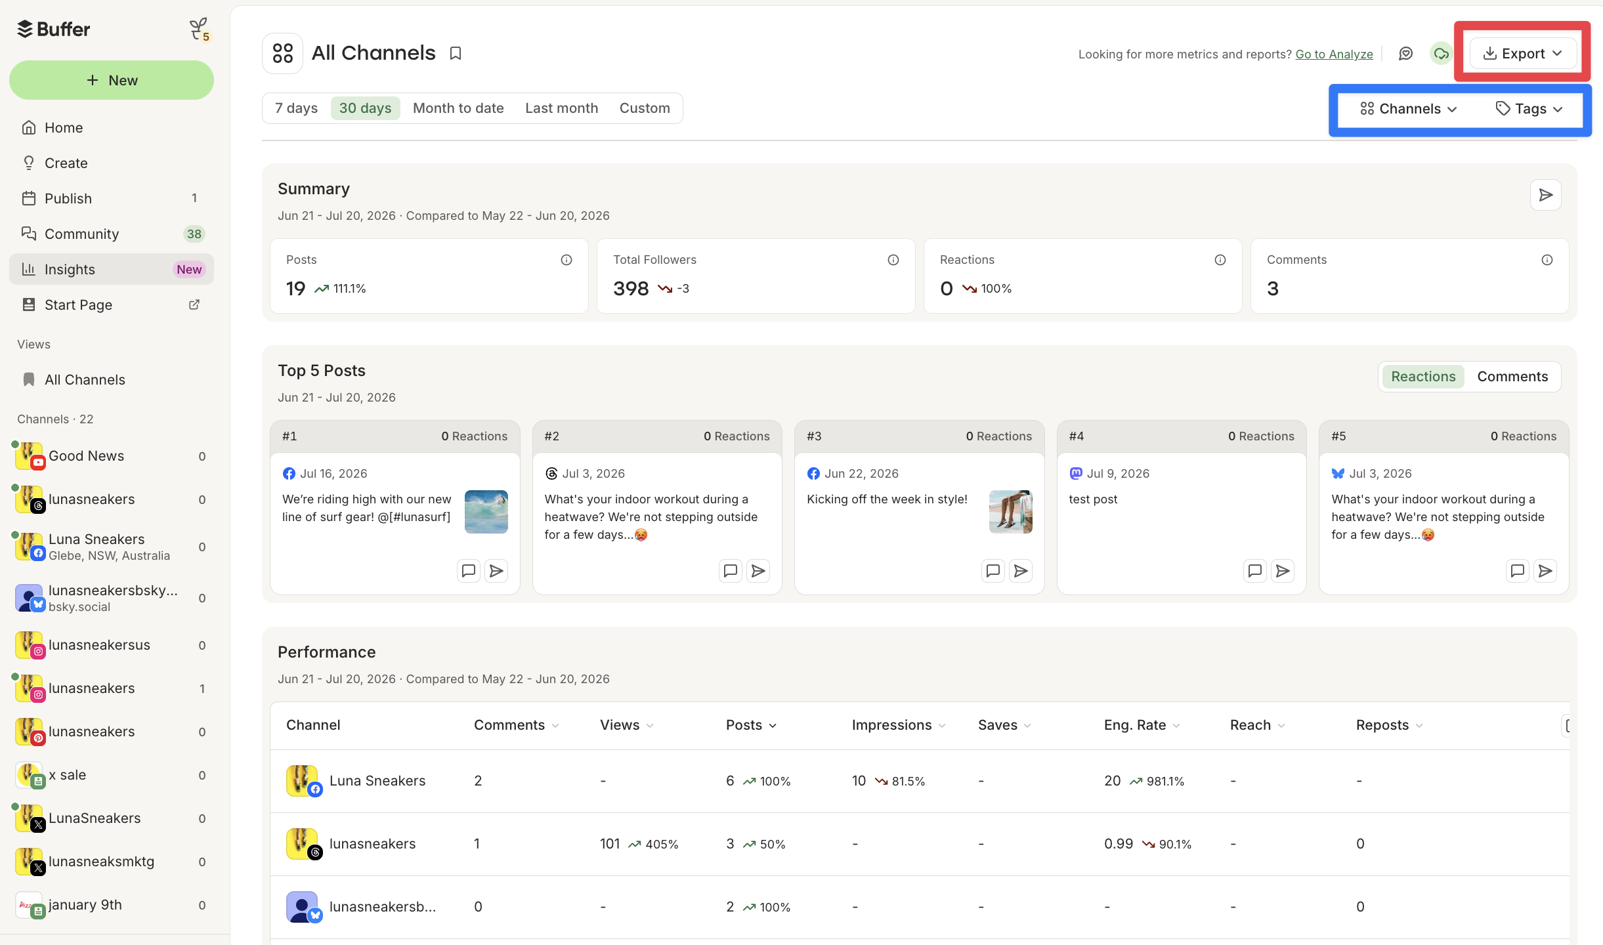
Task: Sort Performance table by Impressions
Action: pyautogui.click(x=898, y=725)
